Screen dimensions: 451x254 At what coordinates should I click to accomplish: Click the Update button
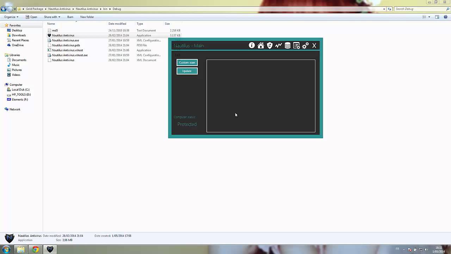[187, 71]
